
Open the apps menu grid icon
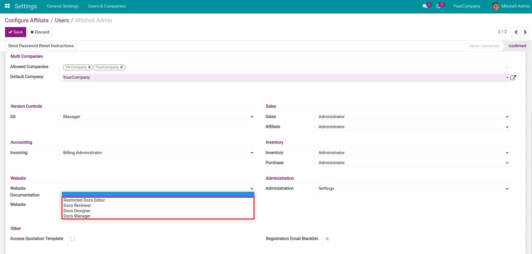tap(7, 6)
